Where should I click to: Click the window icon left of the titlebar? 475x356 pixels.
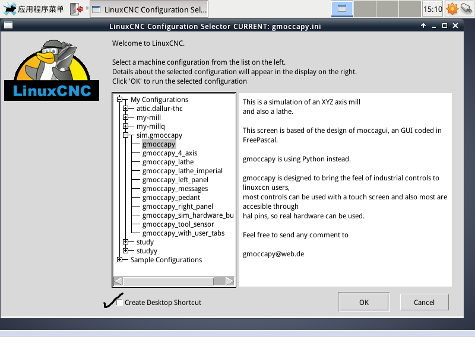(8, 26)
